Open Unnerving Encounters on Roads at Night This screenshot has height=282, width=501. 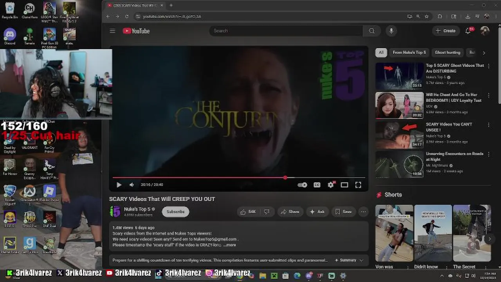454,157
